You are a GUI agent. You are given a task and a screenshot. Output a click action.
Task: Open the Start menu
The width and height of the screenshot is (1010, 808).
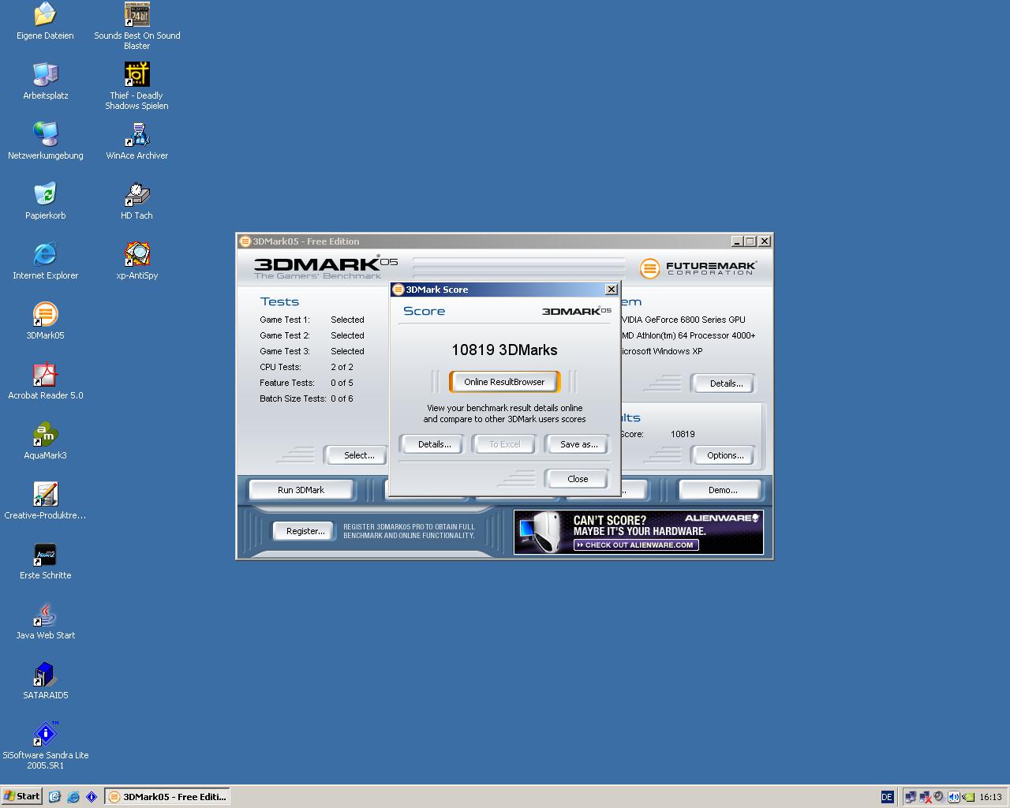click(x=22, y=796)
